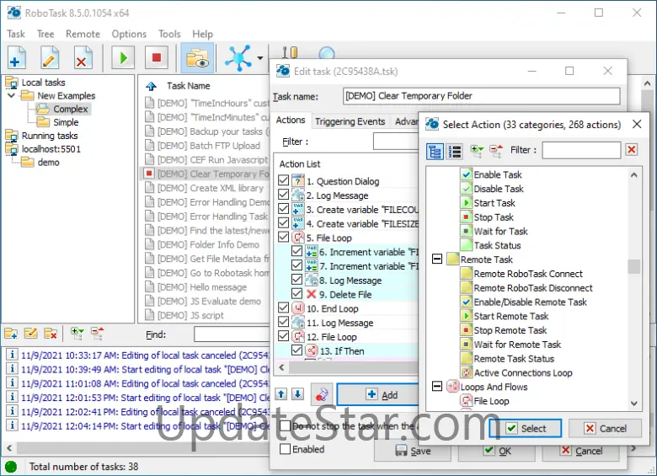Viewport: 657px width, 476px height.
Task: Click the Filter field in Select Action
Action: 581,150
